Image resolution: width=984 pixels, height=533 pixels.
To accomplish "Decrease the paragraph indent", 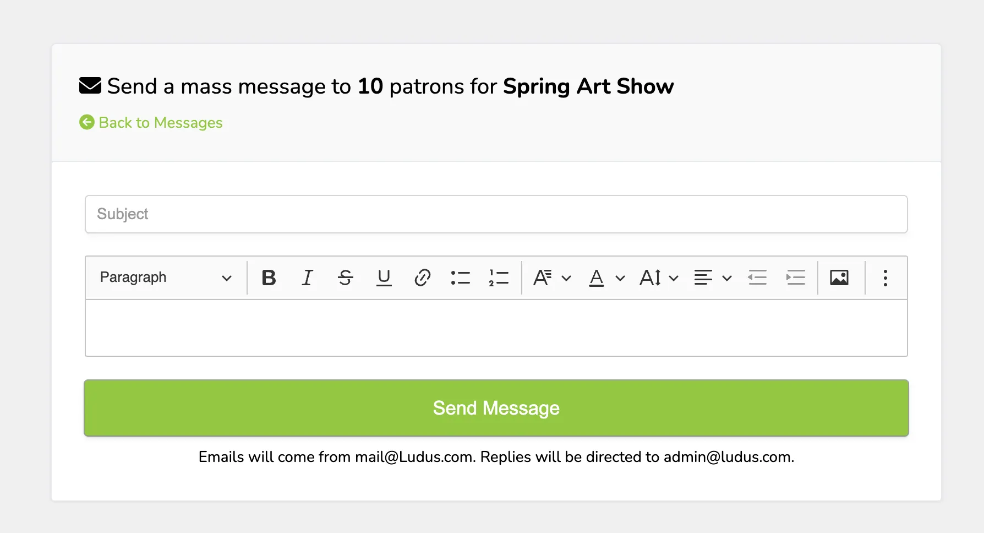I will click(757, 278).
